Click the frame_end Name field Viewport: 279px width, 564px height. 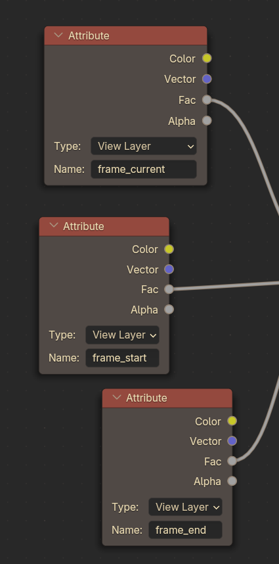click(x=185, y=530)
